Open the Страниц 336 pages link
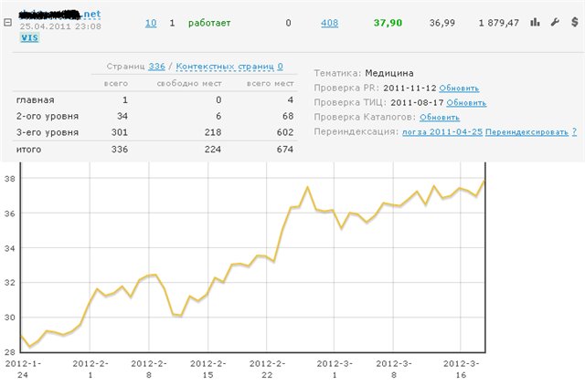585x385 pixels. point(156,66)
